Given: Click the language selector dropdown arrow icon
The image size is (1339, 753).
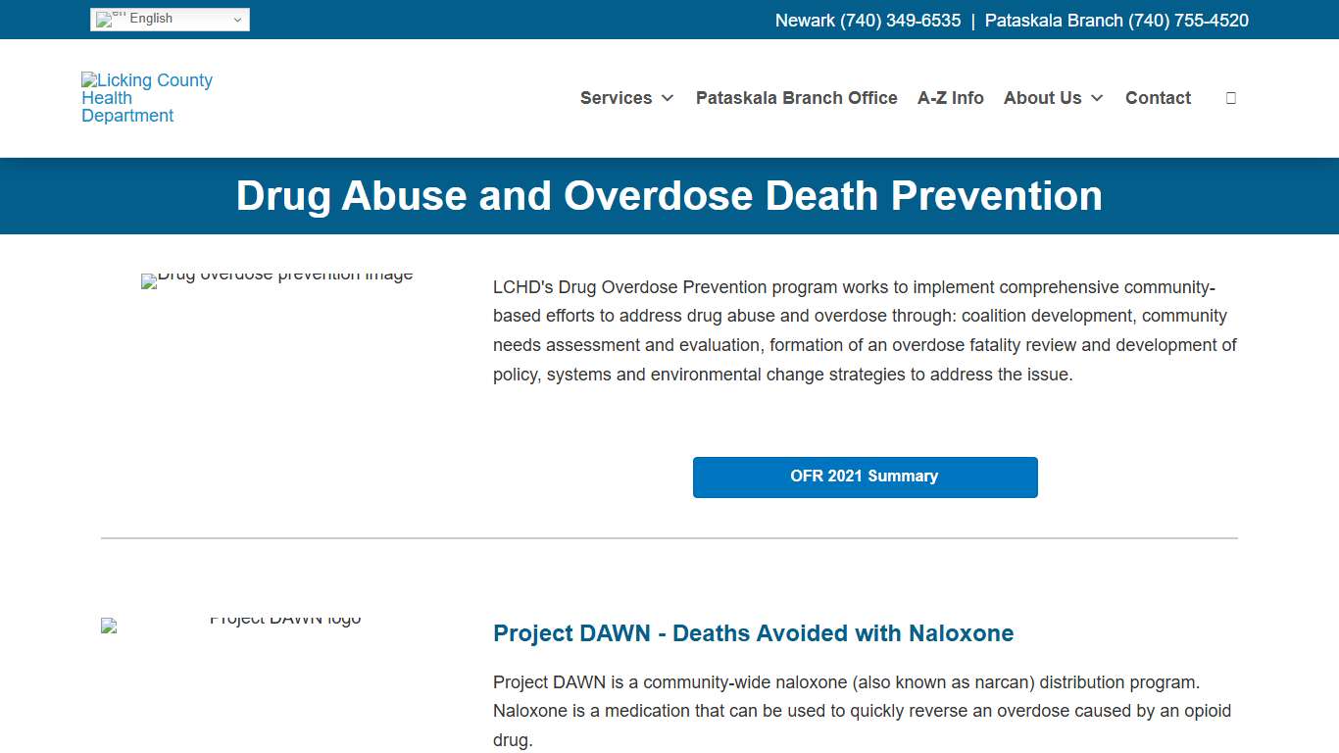Looking at the screenshot, I should (236, 19).
